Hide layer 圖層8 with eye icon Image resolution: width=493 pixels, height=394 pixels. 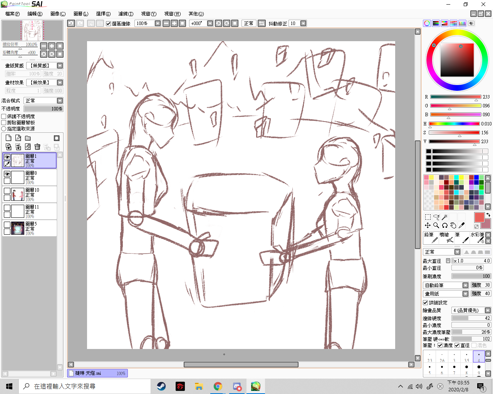pyautogui.click(x=7, y=174)
